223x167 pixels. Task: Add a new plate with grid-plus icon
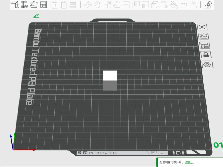(x=24, y=4)
